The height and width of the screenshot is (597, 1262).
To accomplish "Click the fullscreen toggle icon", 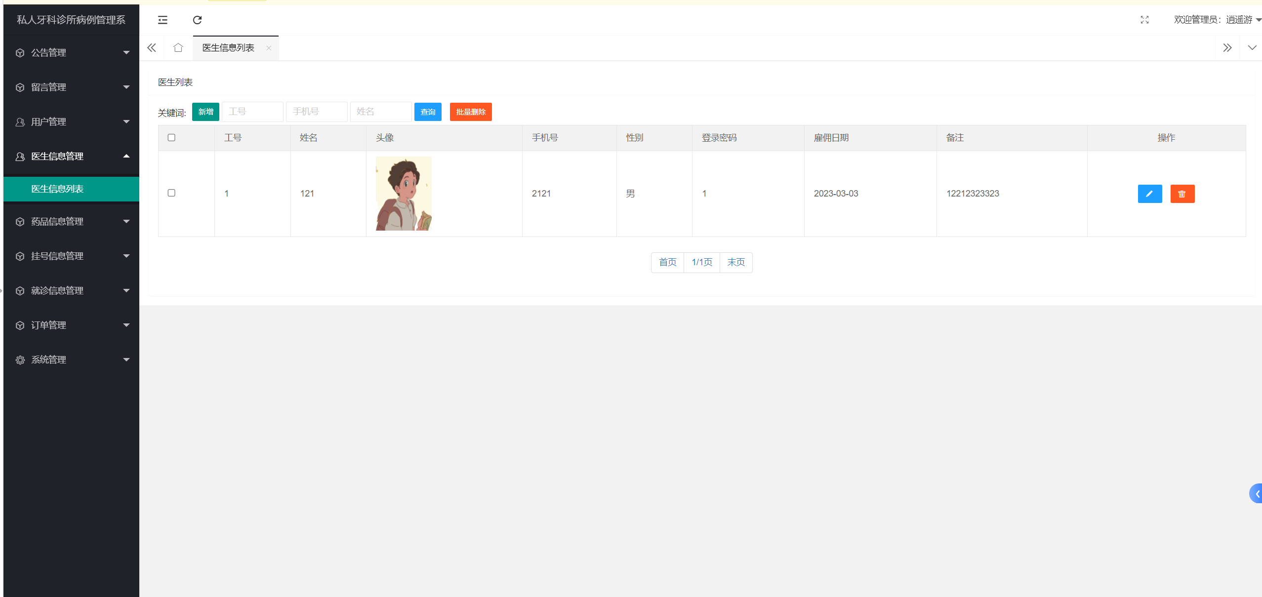I will pos(1144,20).
